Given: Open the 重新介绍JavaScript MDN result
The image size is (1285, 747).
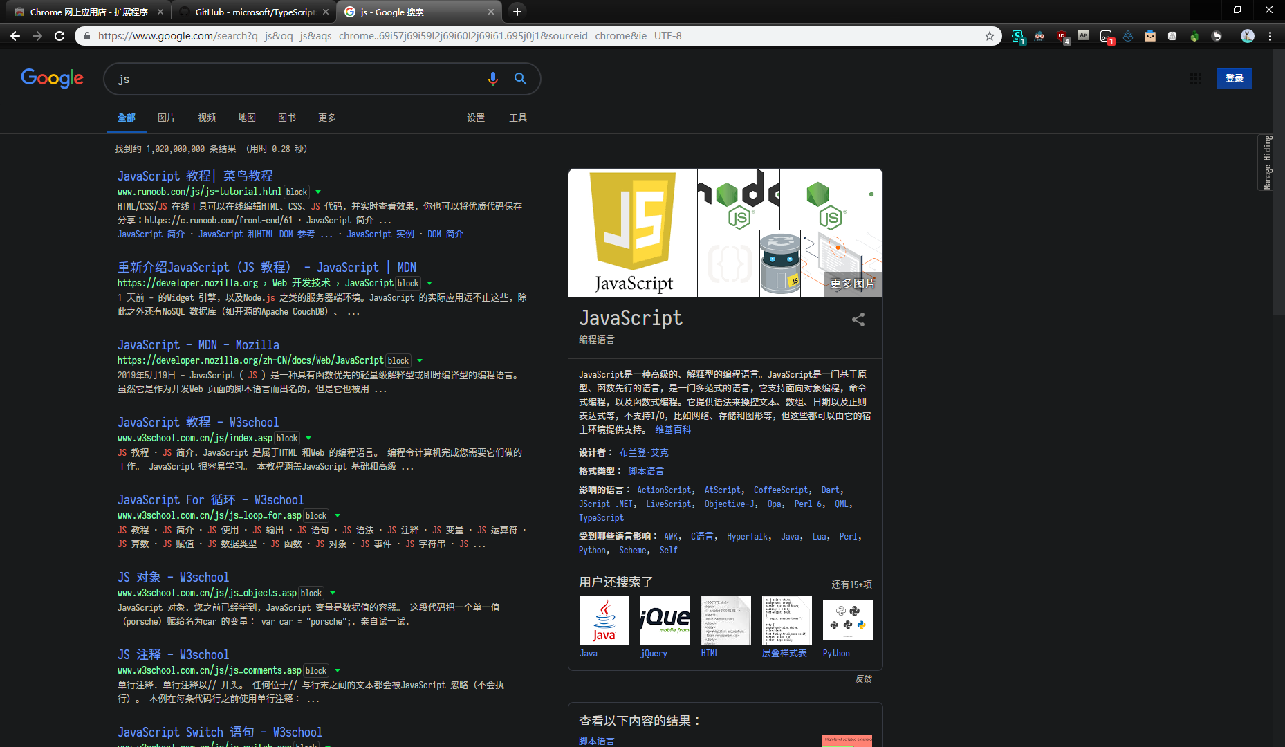Looking at the screenshot, I should coord(267,267).
